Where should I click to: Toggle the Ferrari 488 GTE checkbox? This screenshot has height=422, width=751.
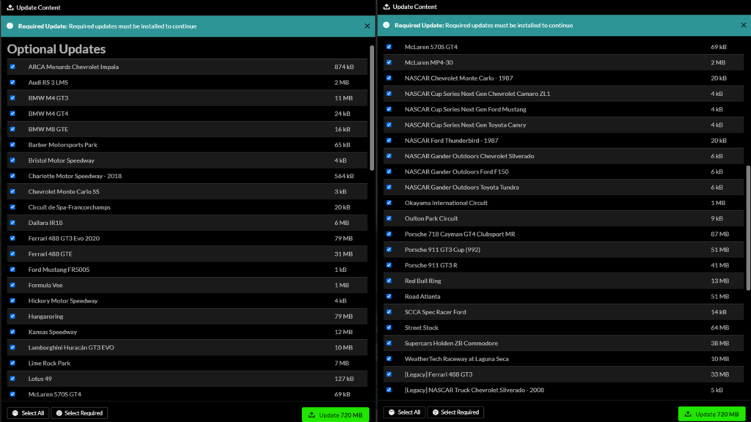click(12, 254)
